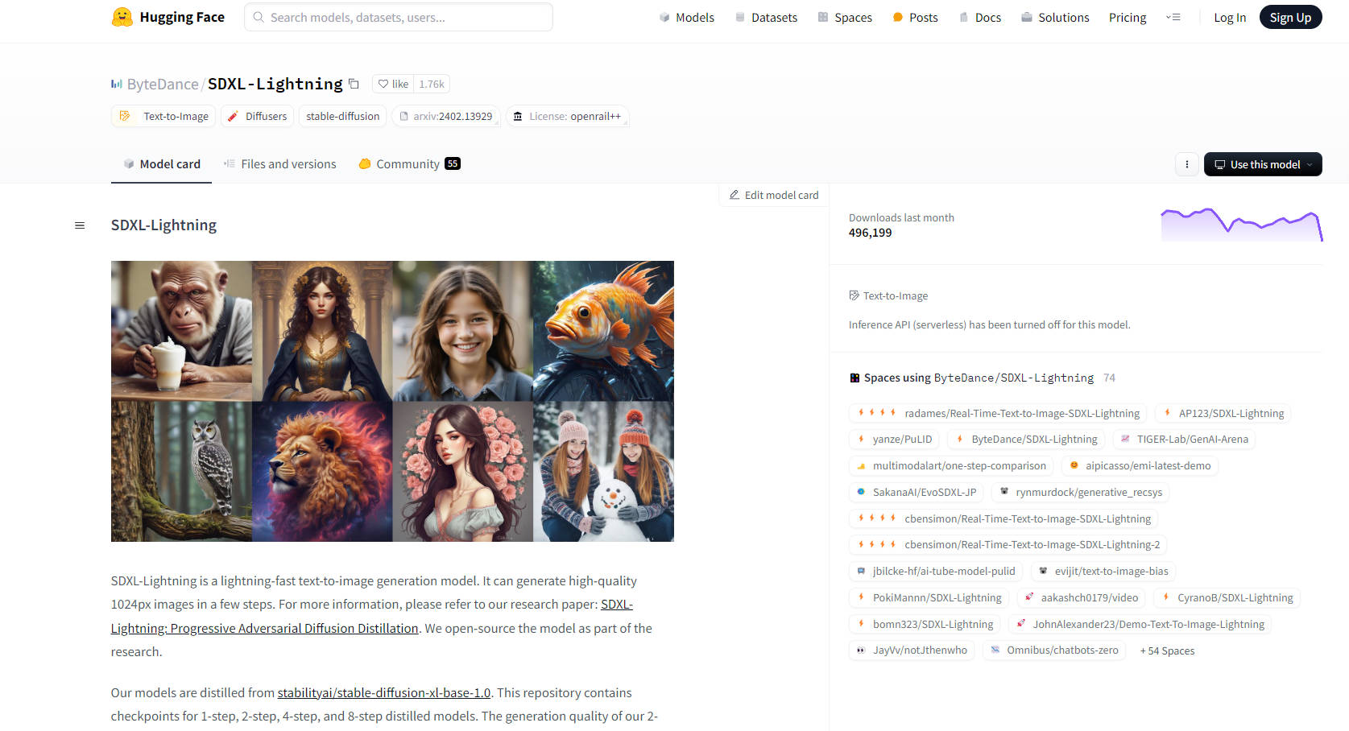The height and width of the screenshot is (731, 1349).
Task: Open the Use this model dropdown
Action: pos(1262,164)
